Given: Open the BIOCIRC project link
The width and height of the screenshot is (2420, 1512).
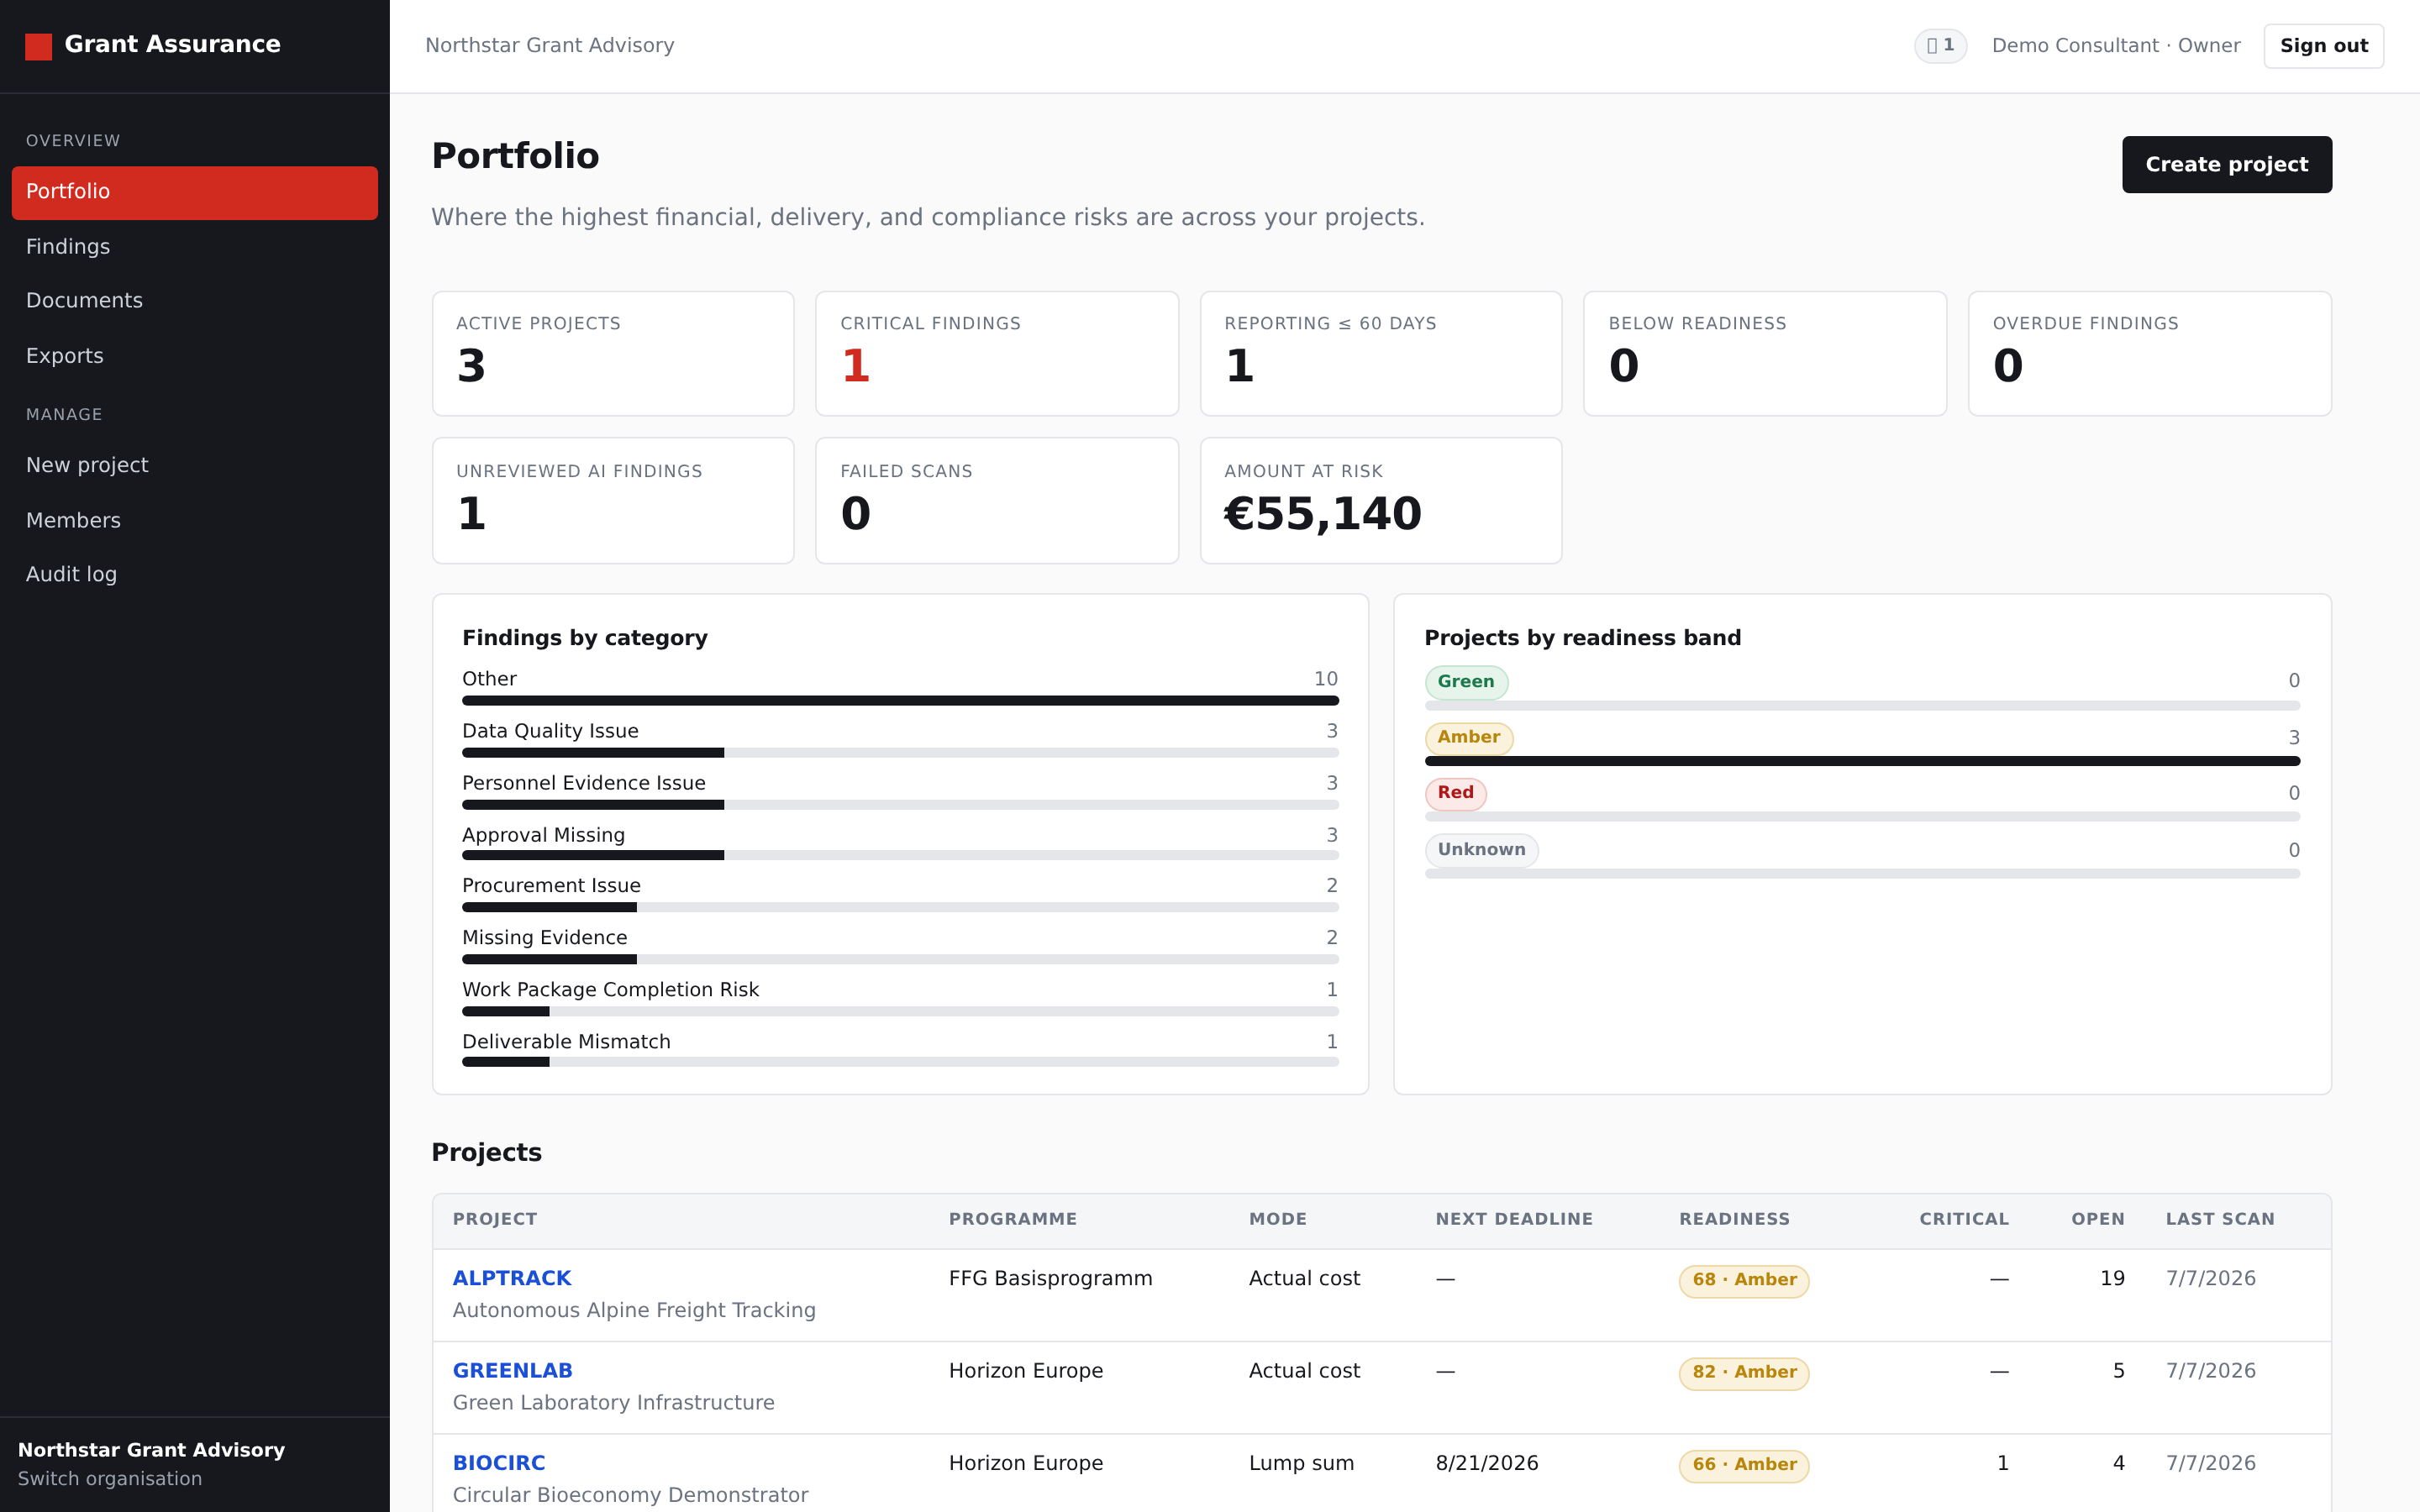Looking at the screenshot, I should (499, 1463).
